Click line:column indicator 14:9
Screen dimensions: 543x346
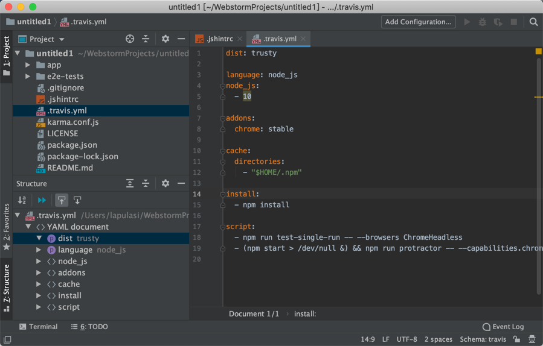click(x=368, y=339)
